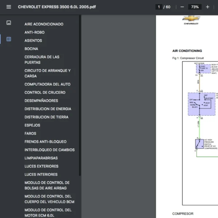
Task: Open the FRENOS ANTI-BLOQUEO bookmark
Action: [x=45, y=142]
